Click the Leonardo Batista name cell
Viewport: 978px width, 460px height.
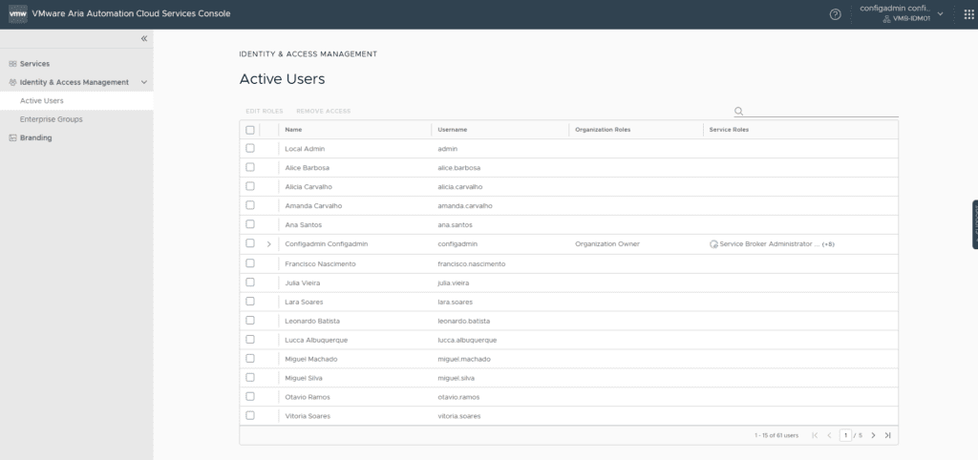click(x=312, y=321)
